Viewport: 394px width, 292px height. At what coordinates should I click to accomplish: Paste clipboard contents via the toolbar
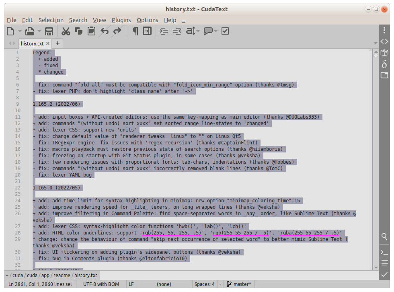pos(91,31)
